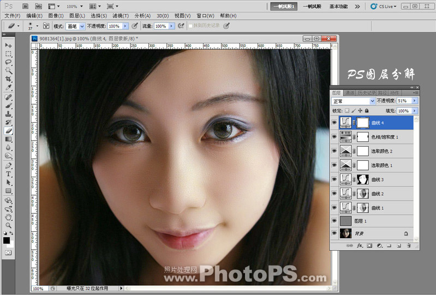Select the Eraser tool in toolbox
The width and height of the screenshot is (436, 295).
tap(8, 131)
